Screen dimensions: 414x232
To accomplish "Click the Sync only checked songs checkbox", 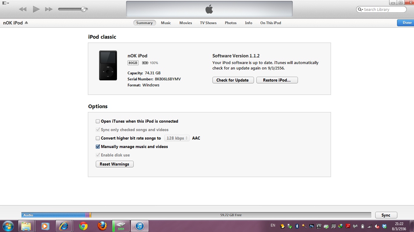I will (x=98, y=130).
